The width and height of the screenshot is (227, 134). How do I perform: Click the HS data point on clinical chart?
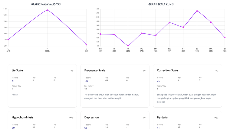[x=100, y=34]
